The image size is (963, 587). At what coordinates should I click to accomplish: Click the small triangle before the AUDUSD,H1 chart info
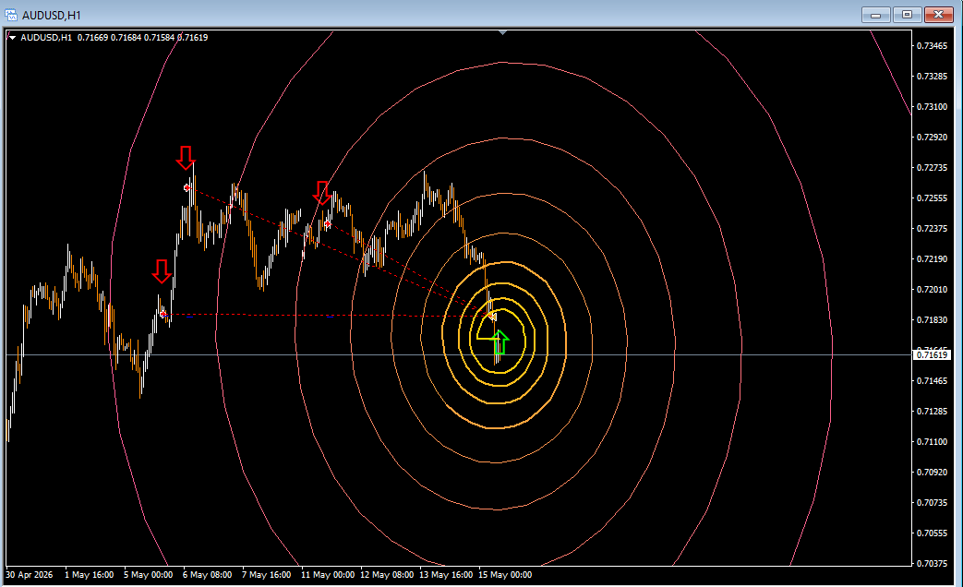12,38
